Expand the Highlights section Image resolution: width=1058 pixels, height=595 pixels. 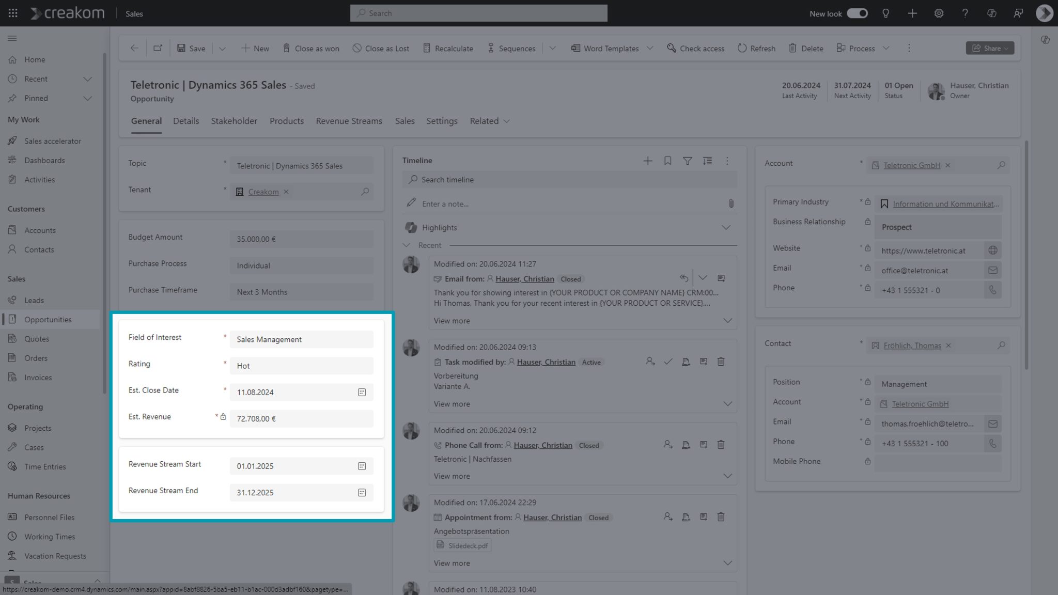pos(726,227)
